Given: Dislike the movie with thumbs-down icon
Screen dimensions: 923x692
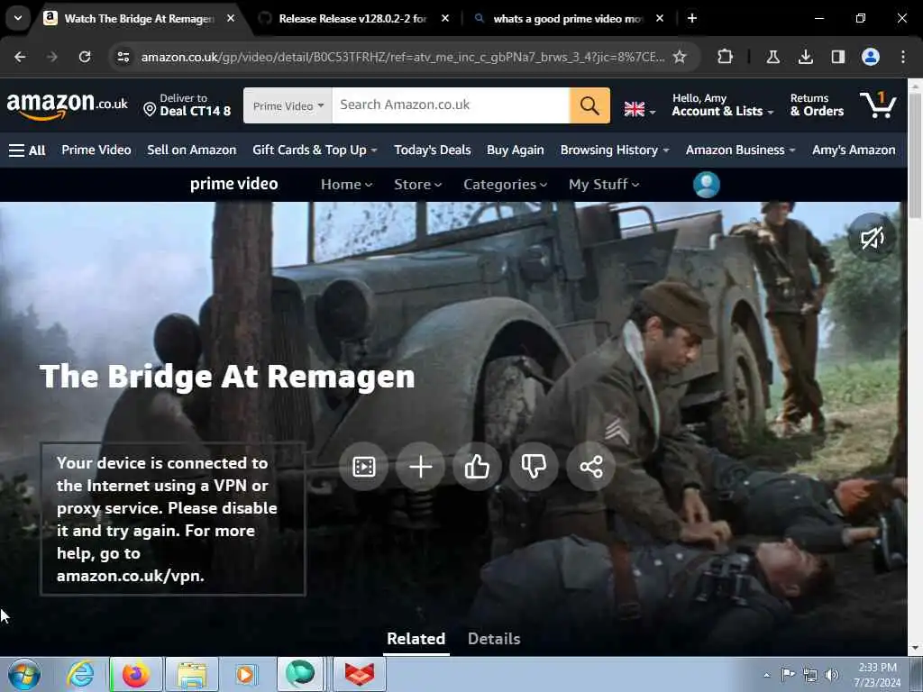Looking at the screenshot, I should [534, 467].
